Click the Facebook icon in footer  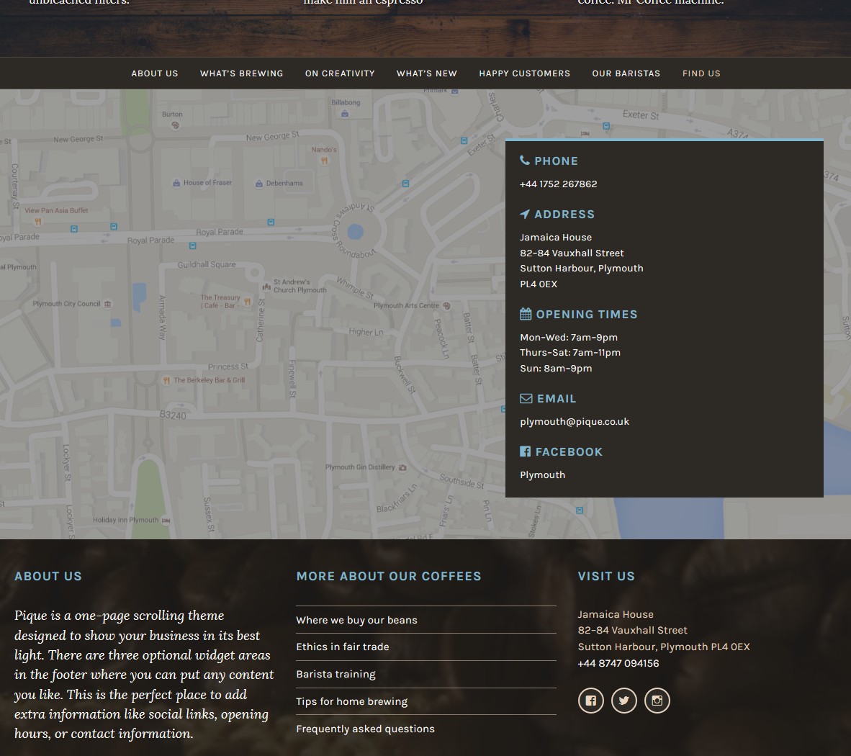tap(590, 701)
